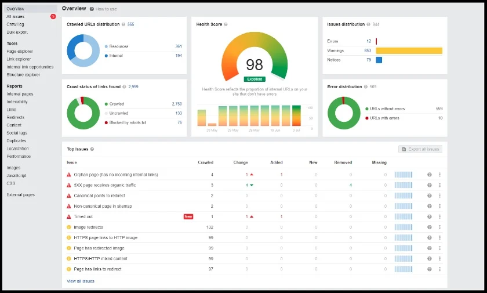Open Crawl log in the sidebar
This screenshot has height=293, width=487.
pyautogui.click(x=15, y=24)
